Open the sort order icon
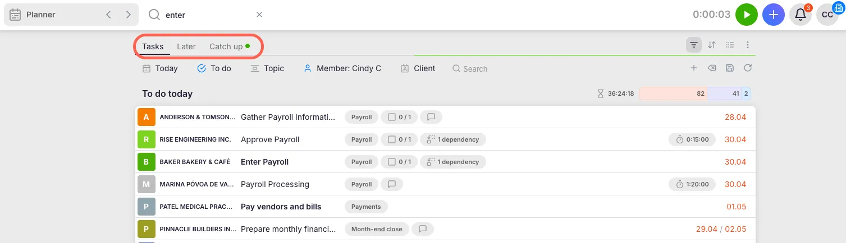This screenshot has height=243, width=846. 712,45
